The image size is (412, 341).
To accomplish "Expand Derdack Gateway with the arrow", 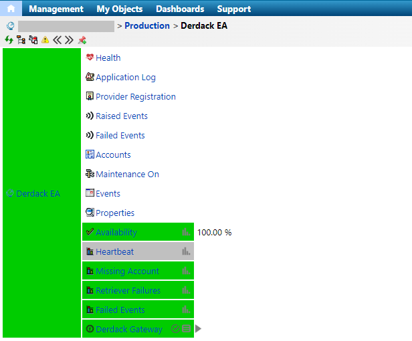I will click(199, 329).
